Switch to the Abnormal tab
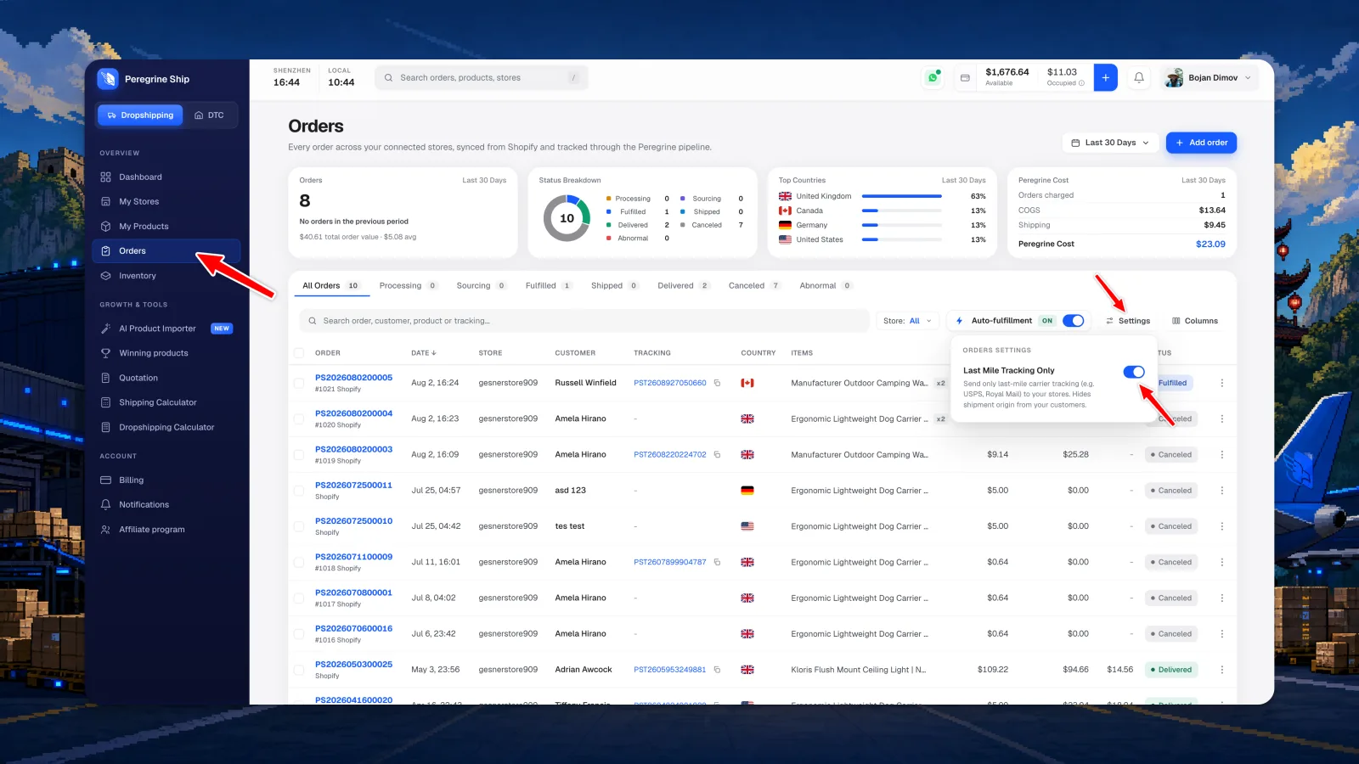This screenshot has height=764, width=1359. 825,286
